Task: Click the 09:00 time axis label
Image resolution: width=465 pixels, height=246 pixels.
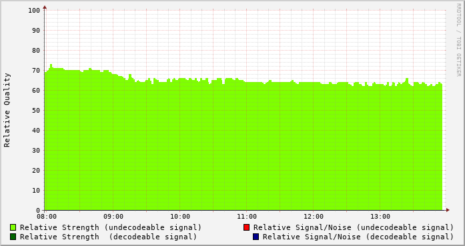Action: click(113, 217)
